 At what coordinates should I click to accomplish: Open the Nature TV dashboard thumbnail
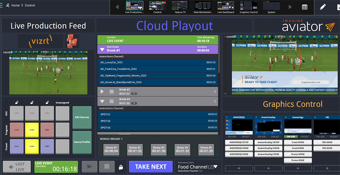(x=180, y=7)
